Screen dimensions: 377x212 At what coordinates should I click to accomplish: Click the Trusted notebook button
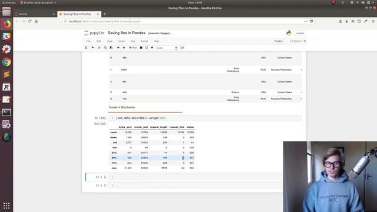278,41
